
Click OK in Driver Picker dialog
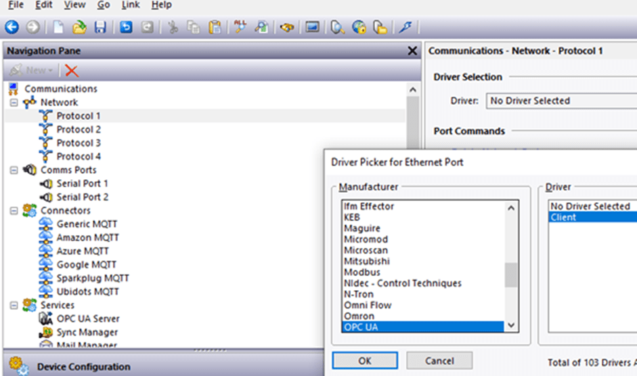tap(365, 360)
